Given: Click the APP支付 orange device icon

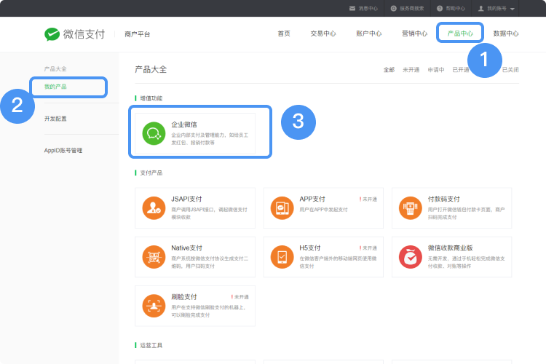Looking at the screenshot, I should pos(282,208).
